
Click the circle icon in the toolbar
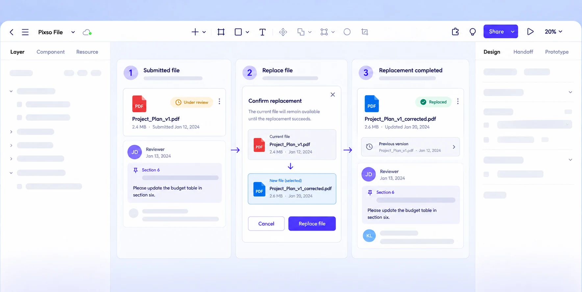click(347, 32)
